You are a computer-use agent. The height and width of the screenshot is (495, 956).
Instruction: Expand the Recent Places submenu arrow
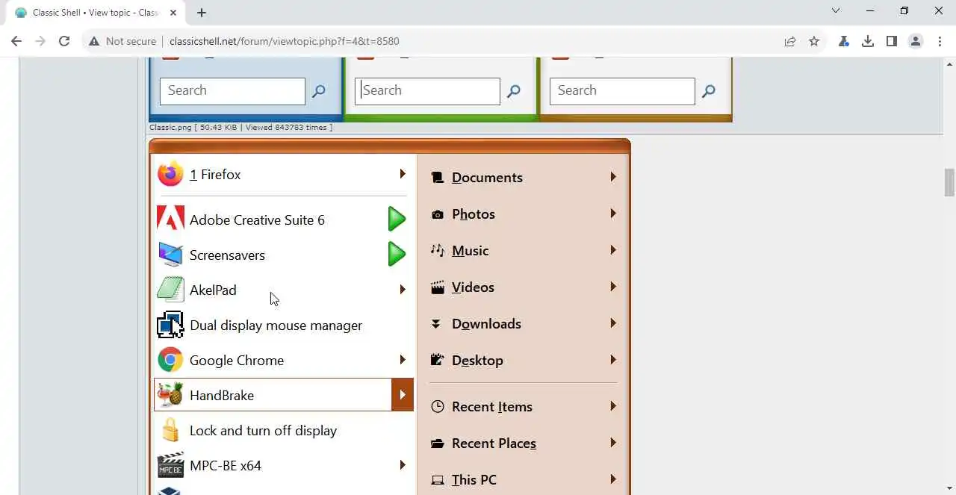coord(613,443)
